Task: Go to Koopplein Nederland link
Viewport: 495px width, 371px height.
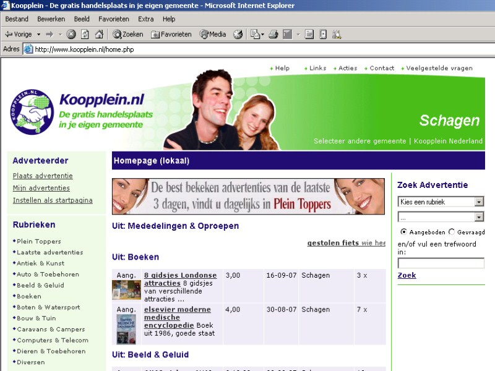Action: (x=448, y=141)
